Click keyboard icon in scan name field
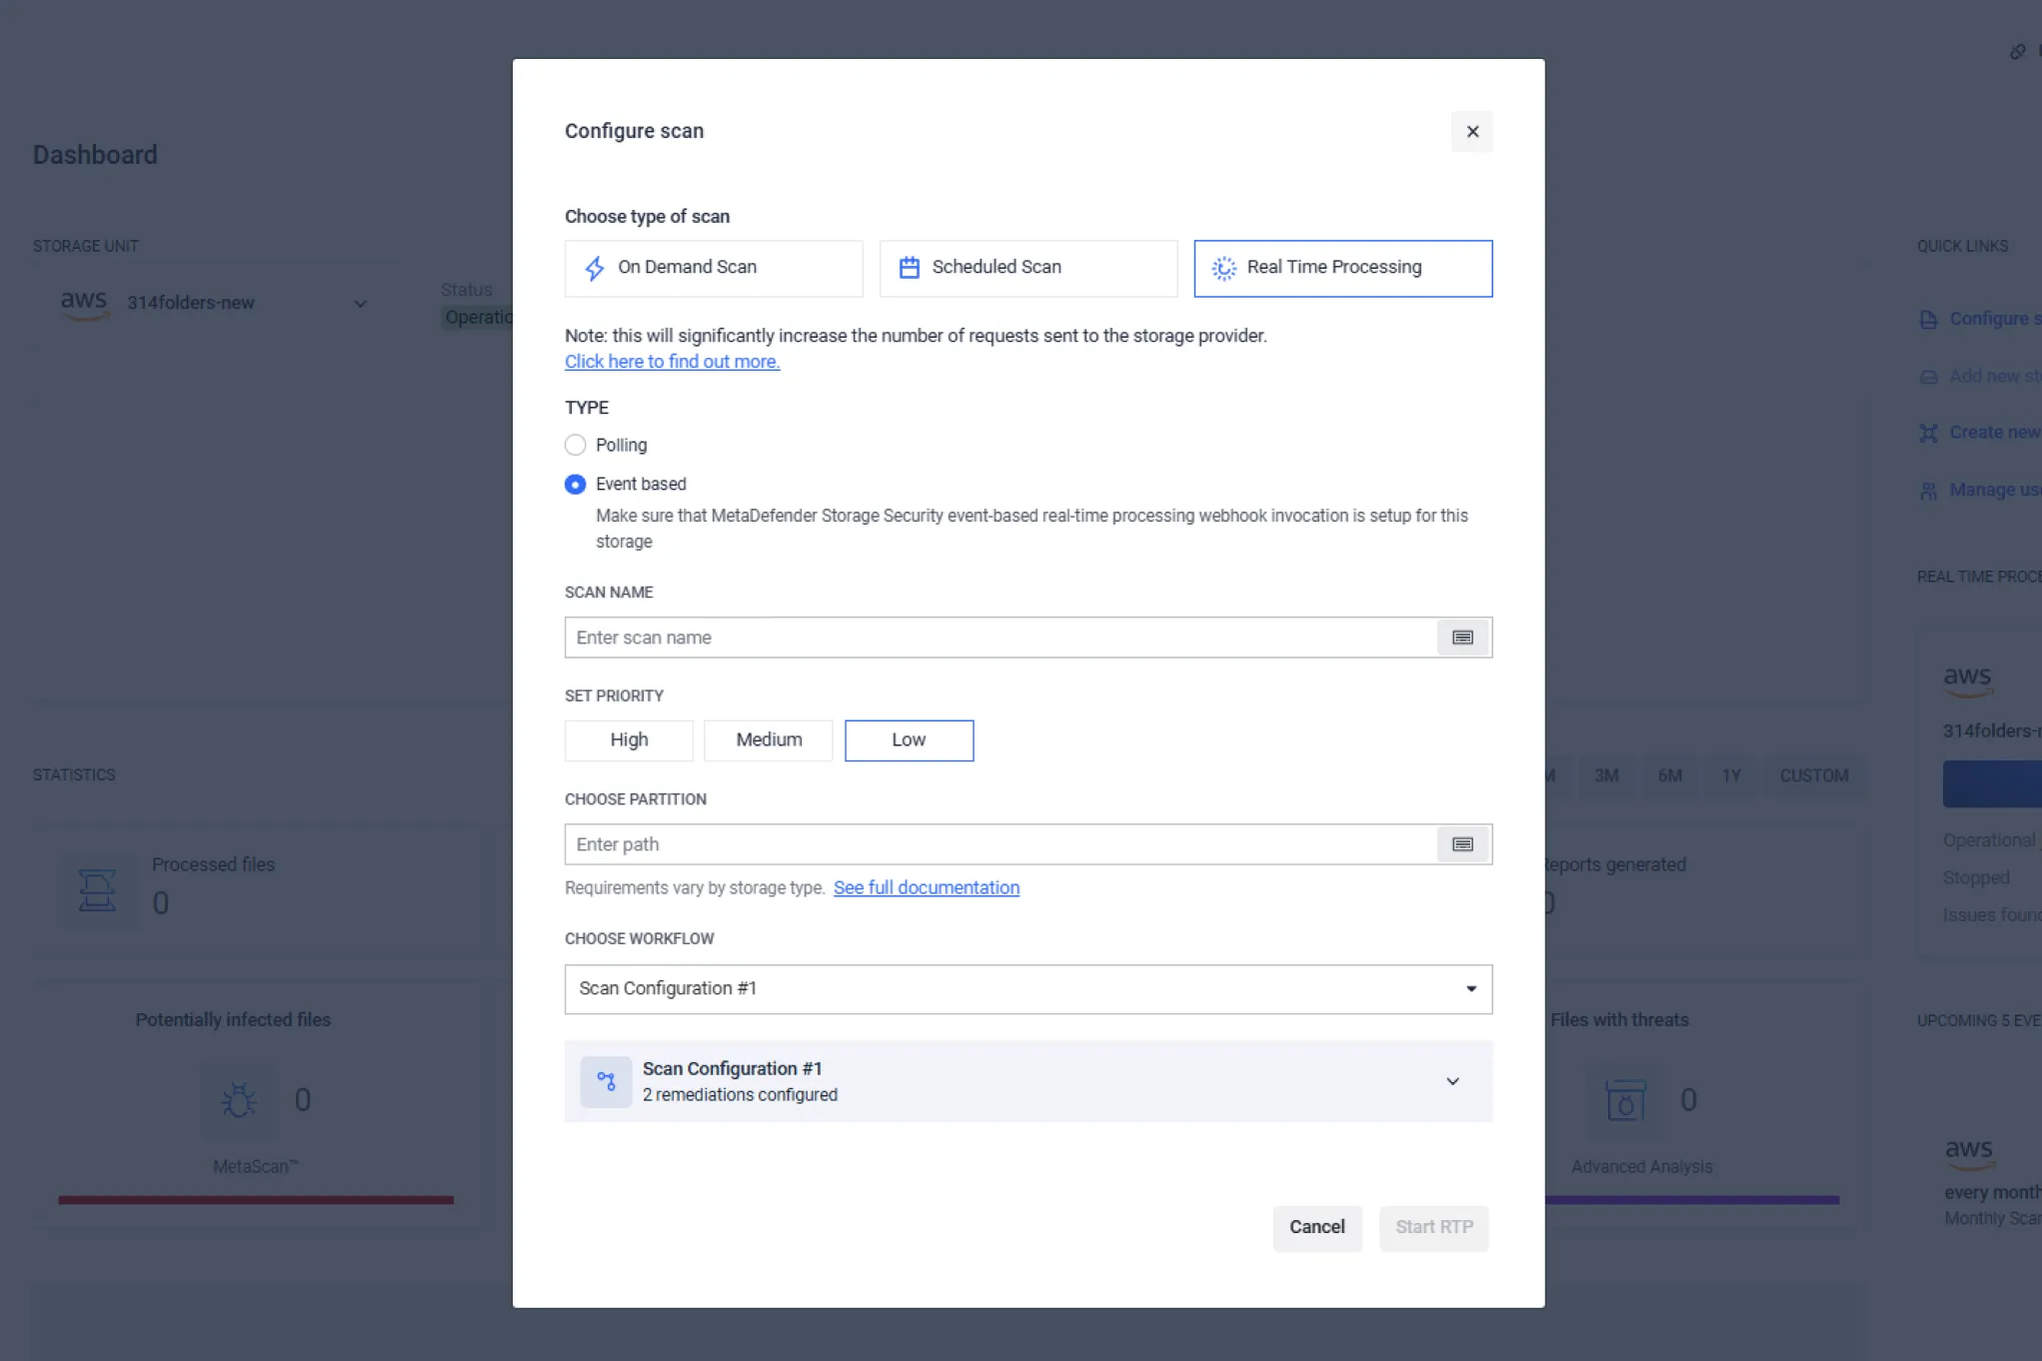This screenshot has width=2042, height=1361. (x=1462, y=638)
